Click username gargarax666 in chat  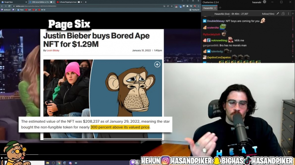click(x=211, y=45)
